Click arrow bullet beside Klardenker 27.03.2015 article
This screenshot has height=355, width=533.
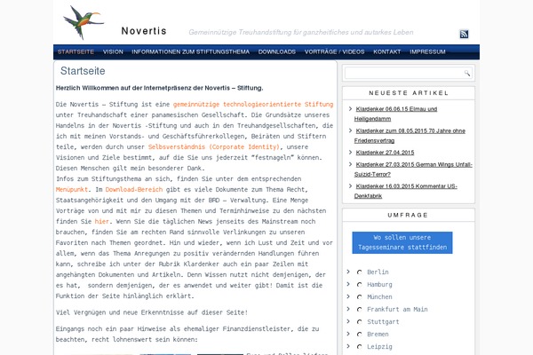point(350,164)
